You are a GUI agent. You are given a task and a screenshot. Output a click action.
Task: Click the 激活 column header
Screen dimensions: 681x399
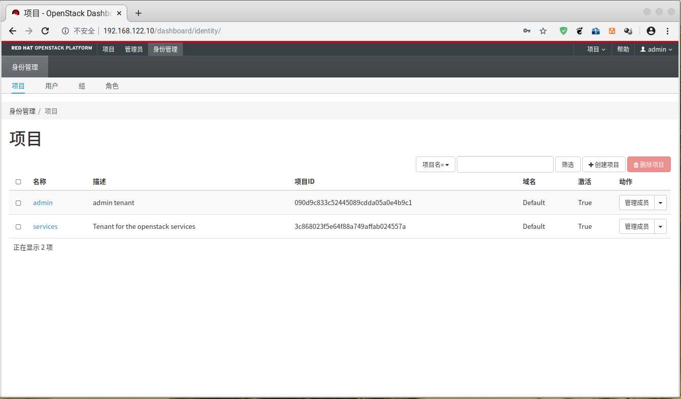pos(585,182)
